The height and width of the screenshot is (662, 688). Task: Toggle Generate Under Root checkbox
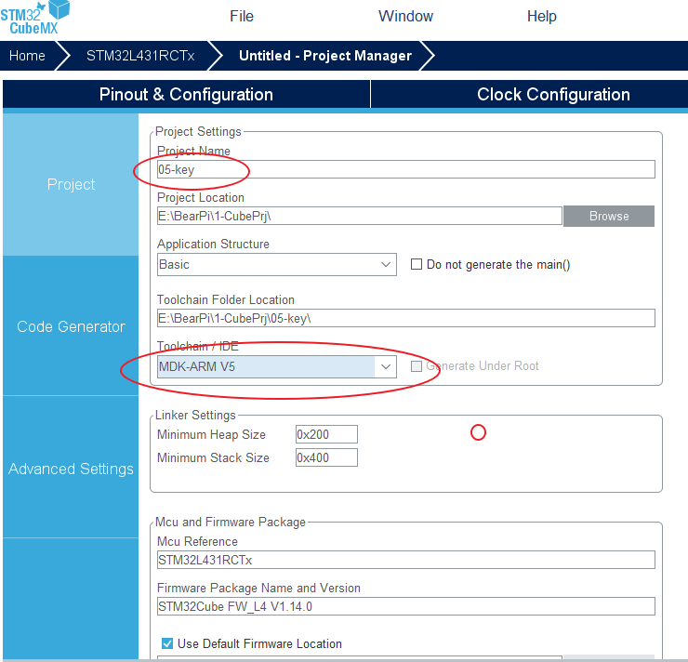416,366
